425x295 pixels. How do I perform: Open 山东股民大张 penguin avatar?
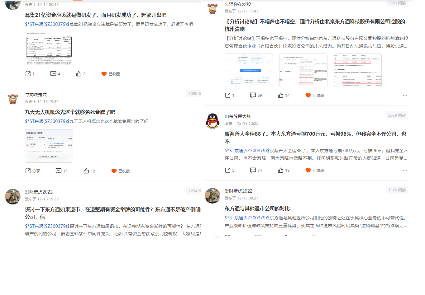(212, 121)
